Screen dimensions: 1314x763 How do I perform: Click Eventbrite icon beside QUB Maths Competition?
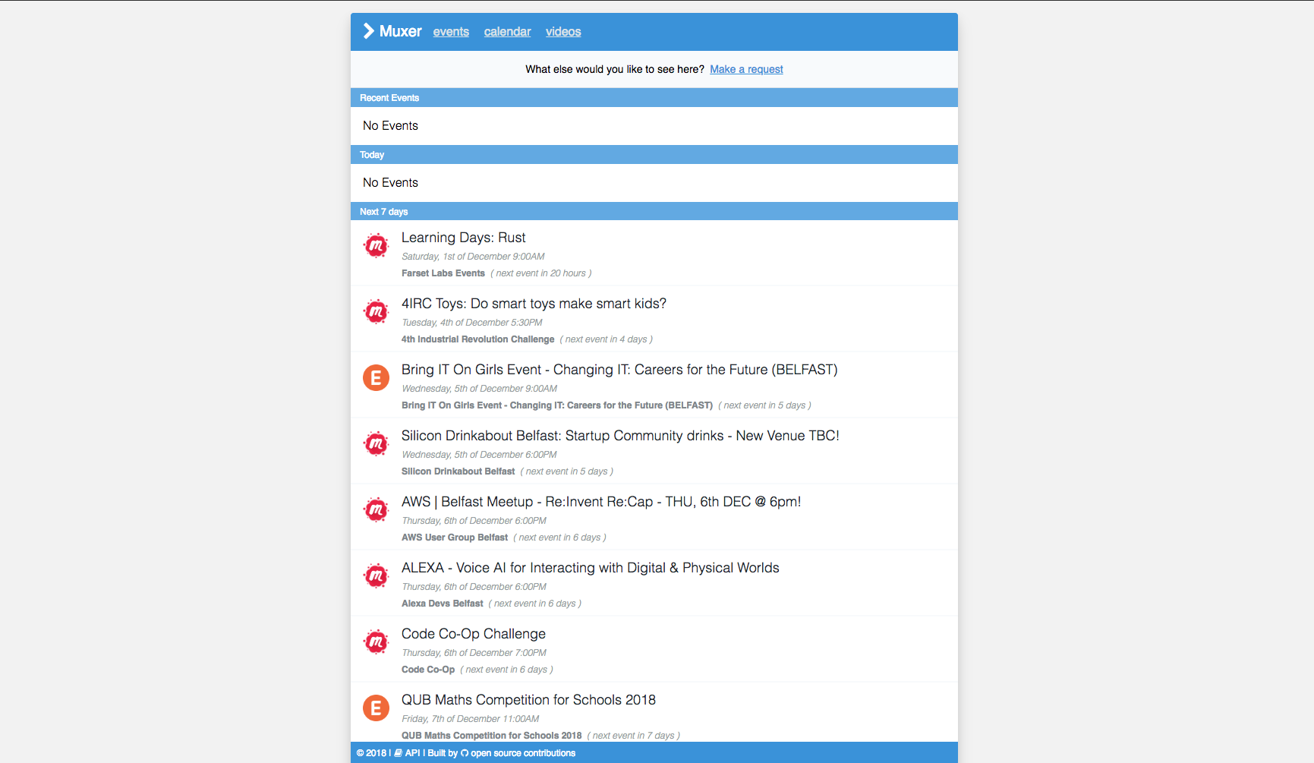tap(376, 708)
